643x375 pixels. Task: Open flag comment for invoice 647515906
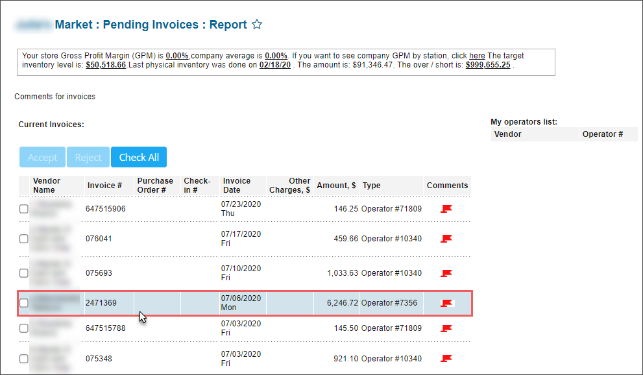[446, 208]
